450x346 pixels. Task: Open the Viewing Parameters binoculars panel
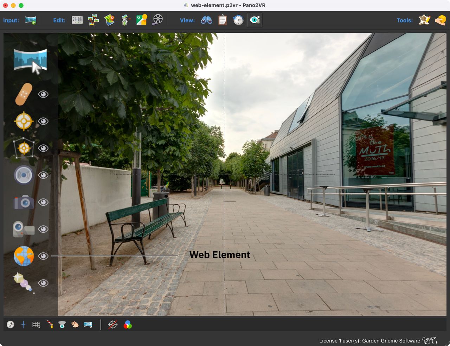(206, 20)
